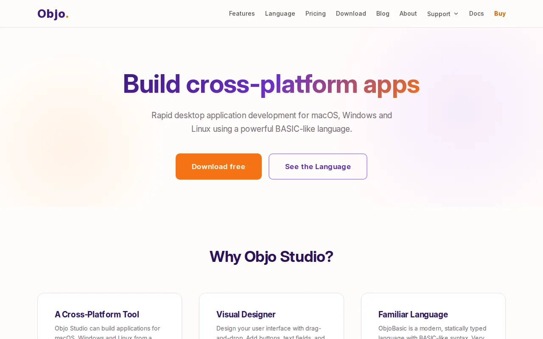Open the Docs link
Viewport: 543px width, 339px height.
[x=476, y=14]
